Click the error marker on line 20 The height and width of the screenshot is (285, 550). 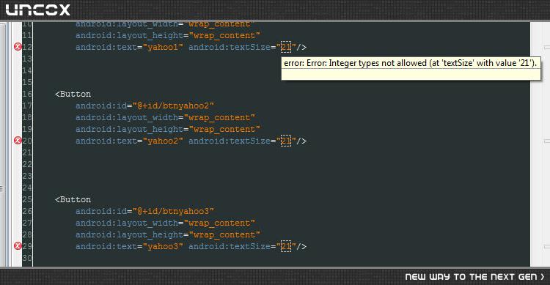tap(18, 141)
